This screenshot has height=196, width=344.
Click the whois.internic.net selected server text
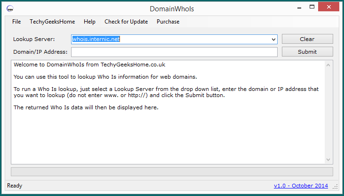96,39
